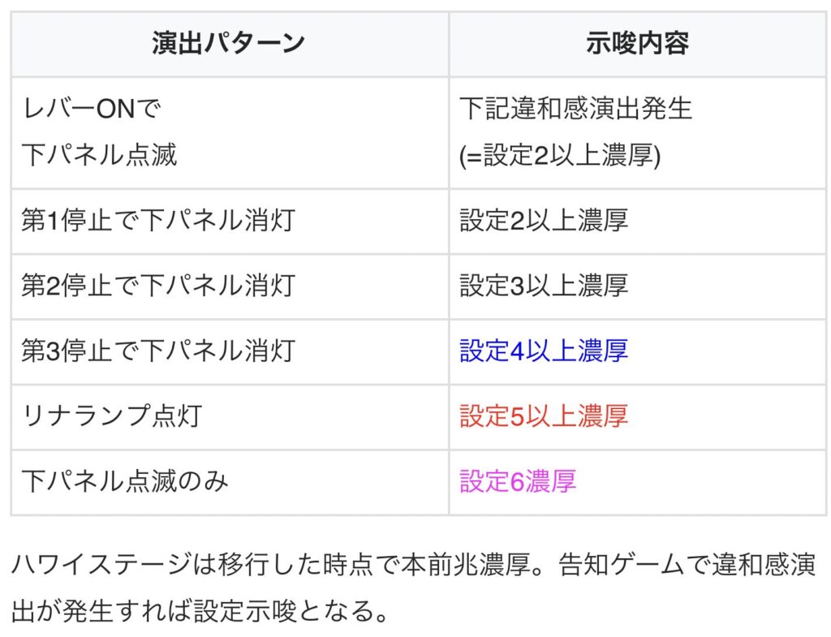Click pink 設定6濃厚 text
831x637 pixels.
(518, 482)
